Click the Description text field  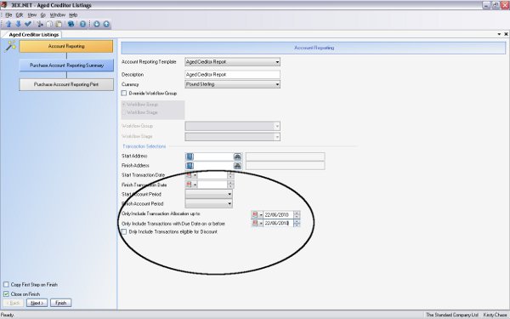232,75
